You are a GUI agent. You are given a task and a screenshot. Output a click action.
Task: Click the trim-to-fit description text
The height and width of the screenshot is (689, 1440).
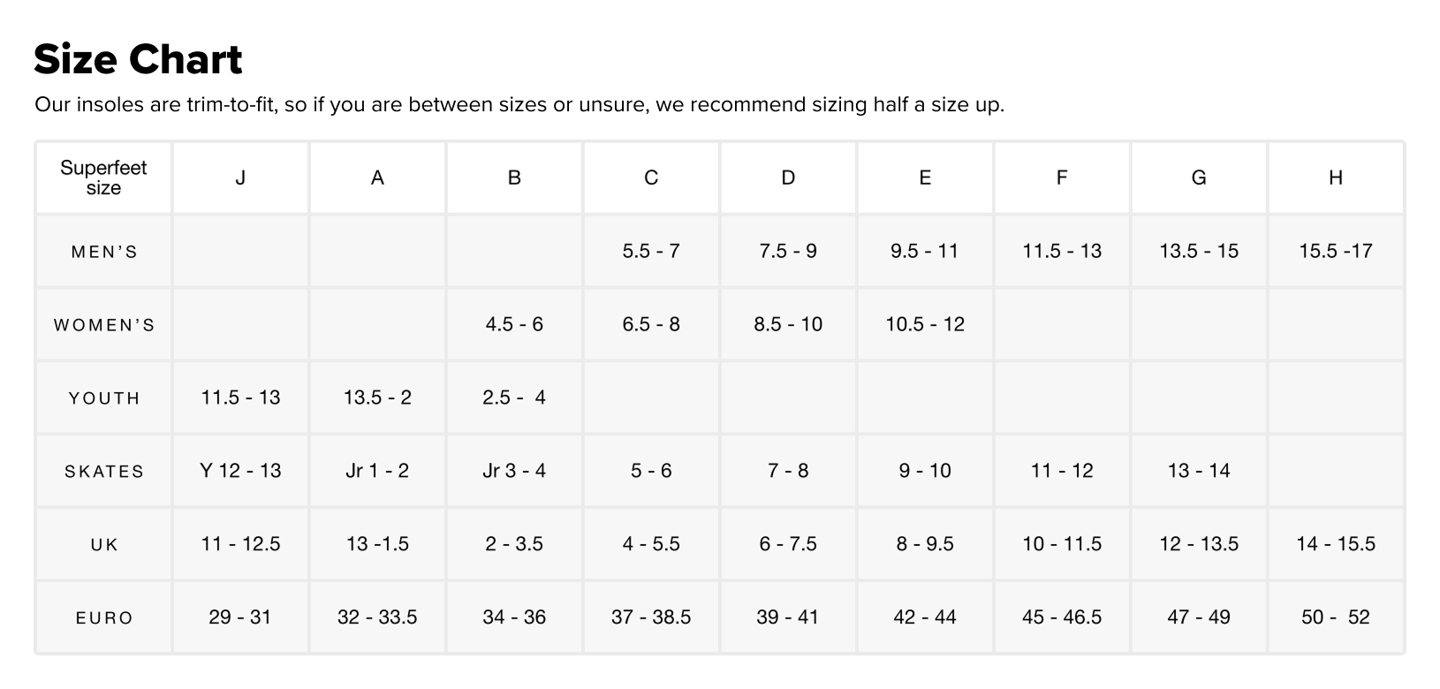tap(519, 105)
